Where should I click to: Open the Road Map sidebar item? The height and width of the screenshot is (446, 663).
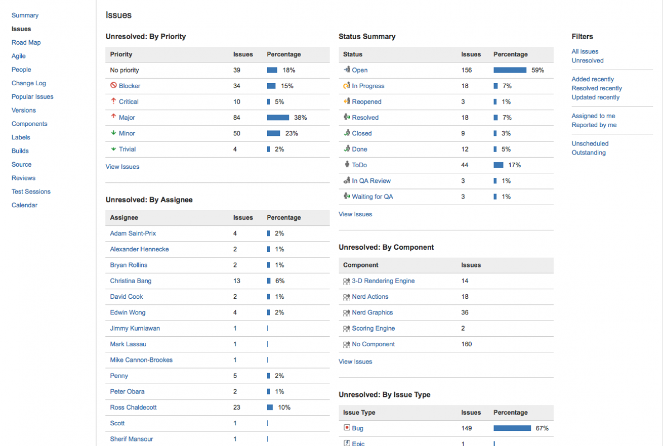click(x=26, y=42)
